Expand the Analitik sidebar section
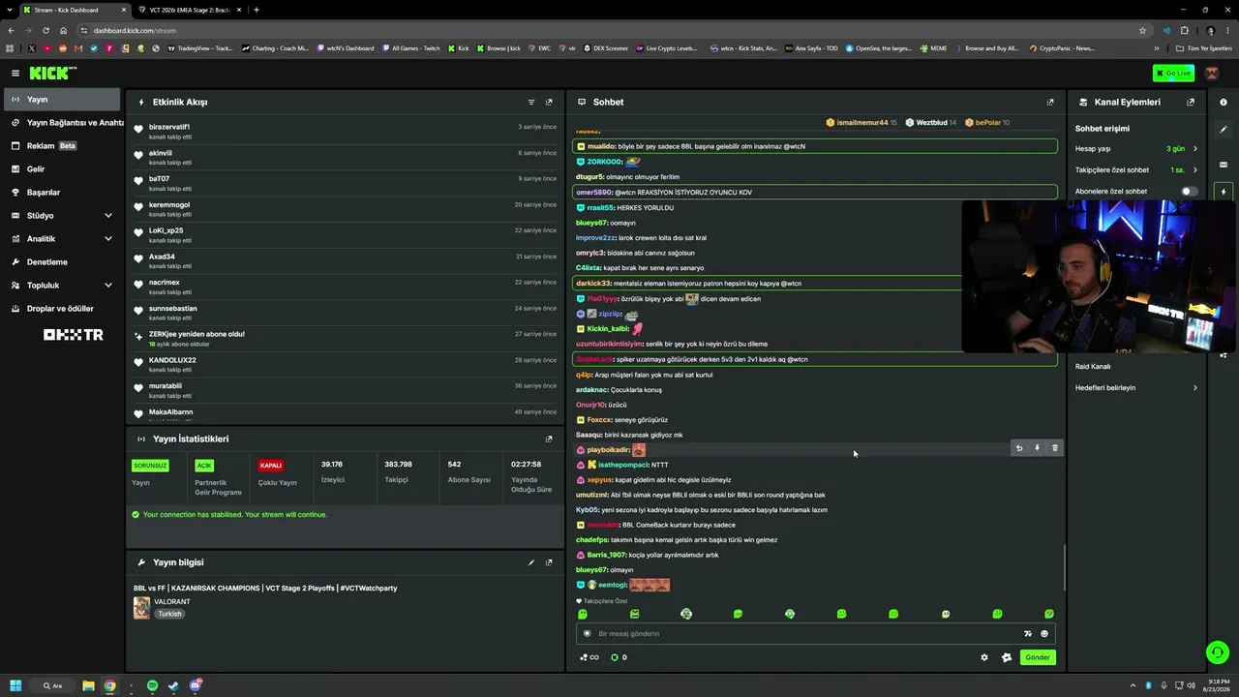The height and width of the screenshot is (697, 1239). tap(62, 239)
